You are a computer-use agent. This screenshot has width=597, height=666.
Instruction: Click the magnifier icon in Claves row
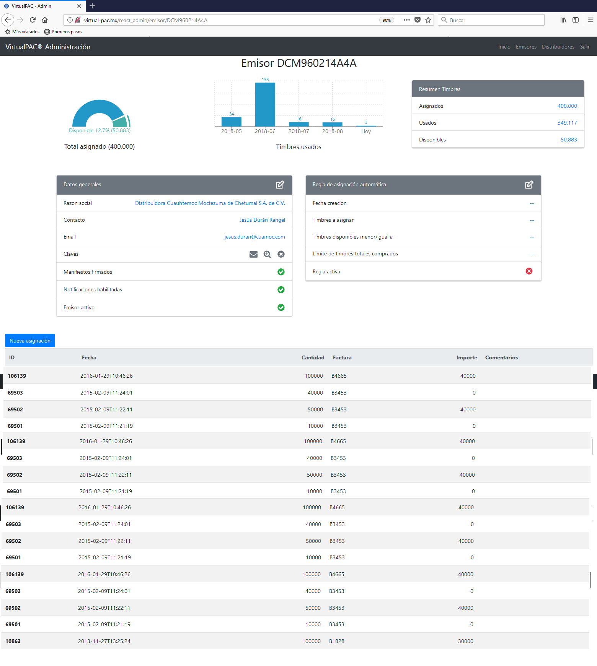click(x=267, y=254)
